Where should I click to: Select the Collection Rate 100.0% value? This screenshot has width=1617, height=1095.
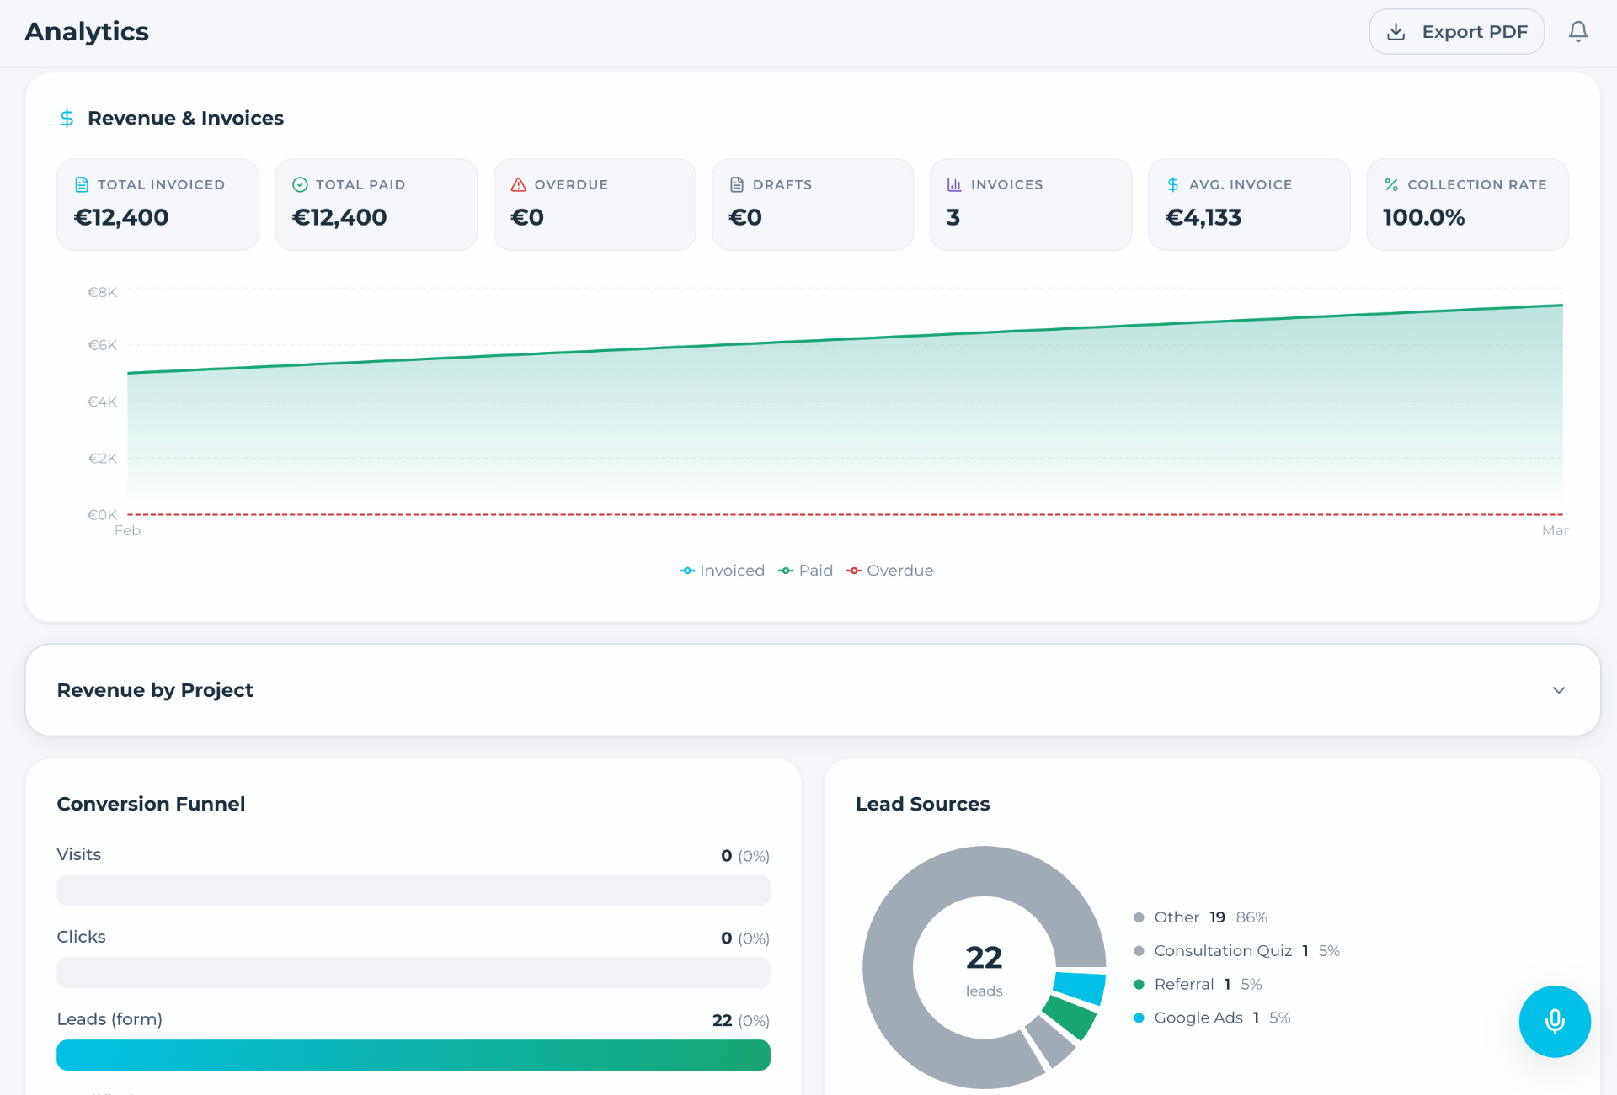pos(1423,217)
